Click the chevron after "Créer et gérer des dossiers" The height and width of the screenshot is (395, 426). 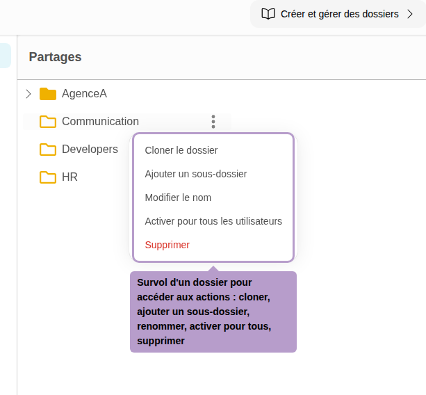click(x=410, y=14)
